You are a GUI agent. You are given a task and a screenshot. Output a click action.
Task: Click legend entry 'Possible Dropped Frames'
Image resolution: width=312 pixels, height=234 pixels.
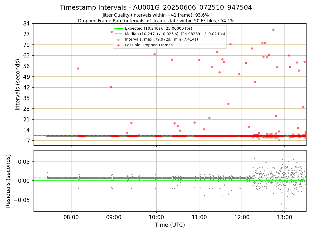coord(149,45)
